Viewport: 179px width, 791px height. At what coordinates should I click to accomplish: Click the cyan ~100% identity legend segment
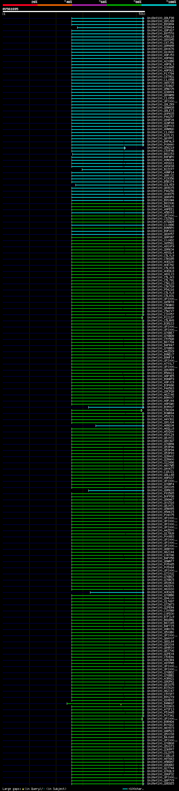tap(159, 5)
